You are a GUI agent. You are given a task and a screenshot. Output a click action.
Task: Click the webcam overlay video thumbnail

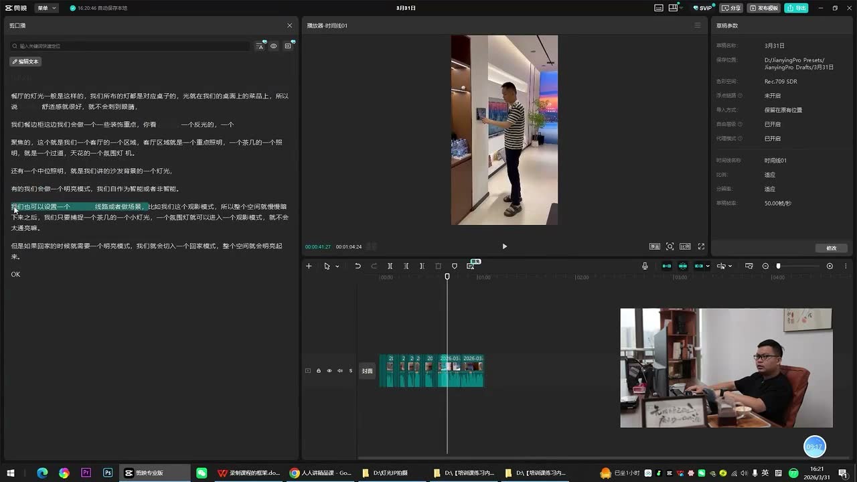click(x=726, y=368)
